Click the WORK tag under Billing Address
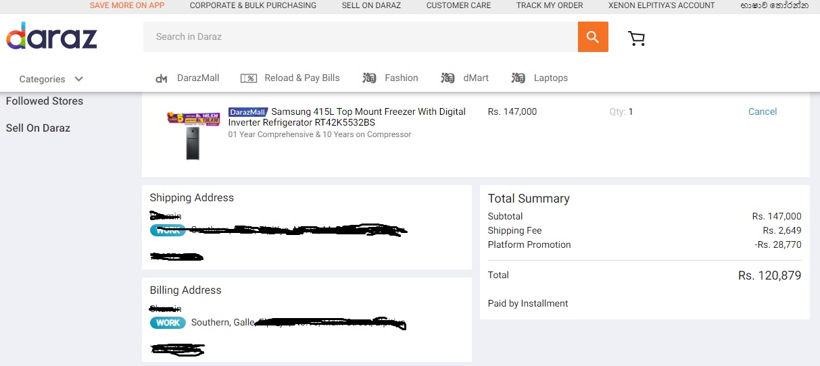The image size is (820, 366). [x=168, y=323]
